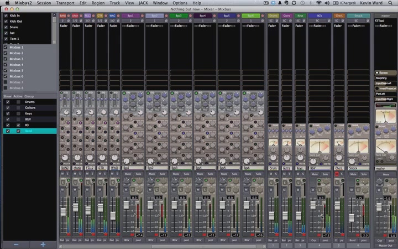Open the input selector 2 on Bgv1 strip
This screenshot has width=398, height=249.
pos(130,20)
